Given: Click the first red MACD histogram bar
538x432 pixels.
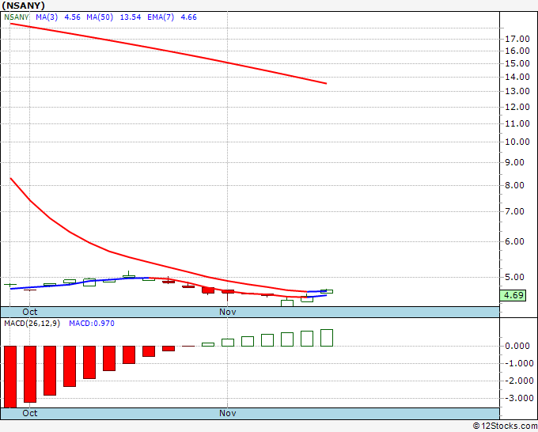Looking at the screenshot, I should [x=10, y=377].
